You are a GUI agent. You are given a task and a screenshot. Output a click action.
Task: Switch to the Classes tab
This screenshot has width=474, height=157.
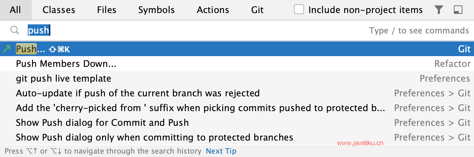click(59, 10)
